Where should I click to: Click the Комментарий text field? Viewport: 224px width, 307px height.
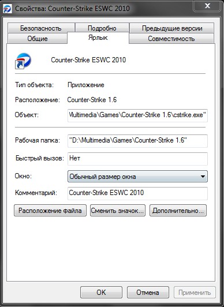pyautogui.click(x=137, y=193)
